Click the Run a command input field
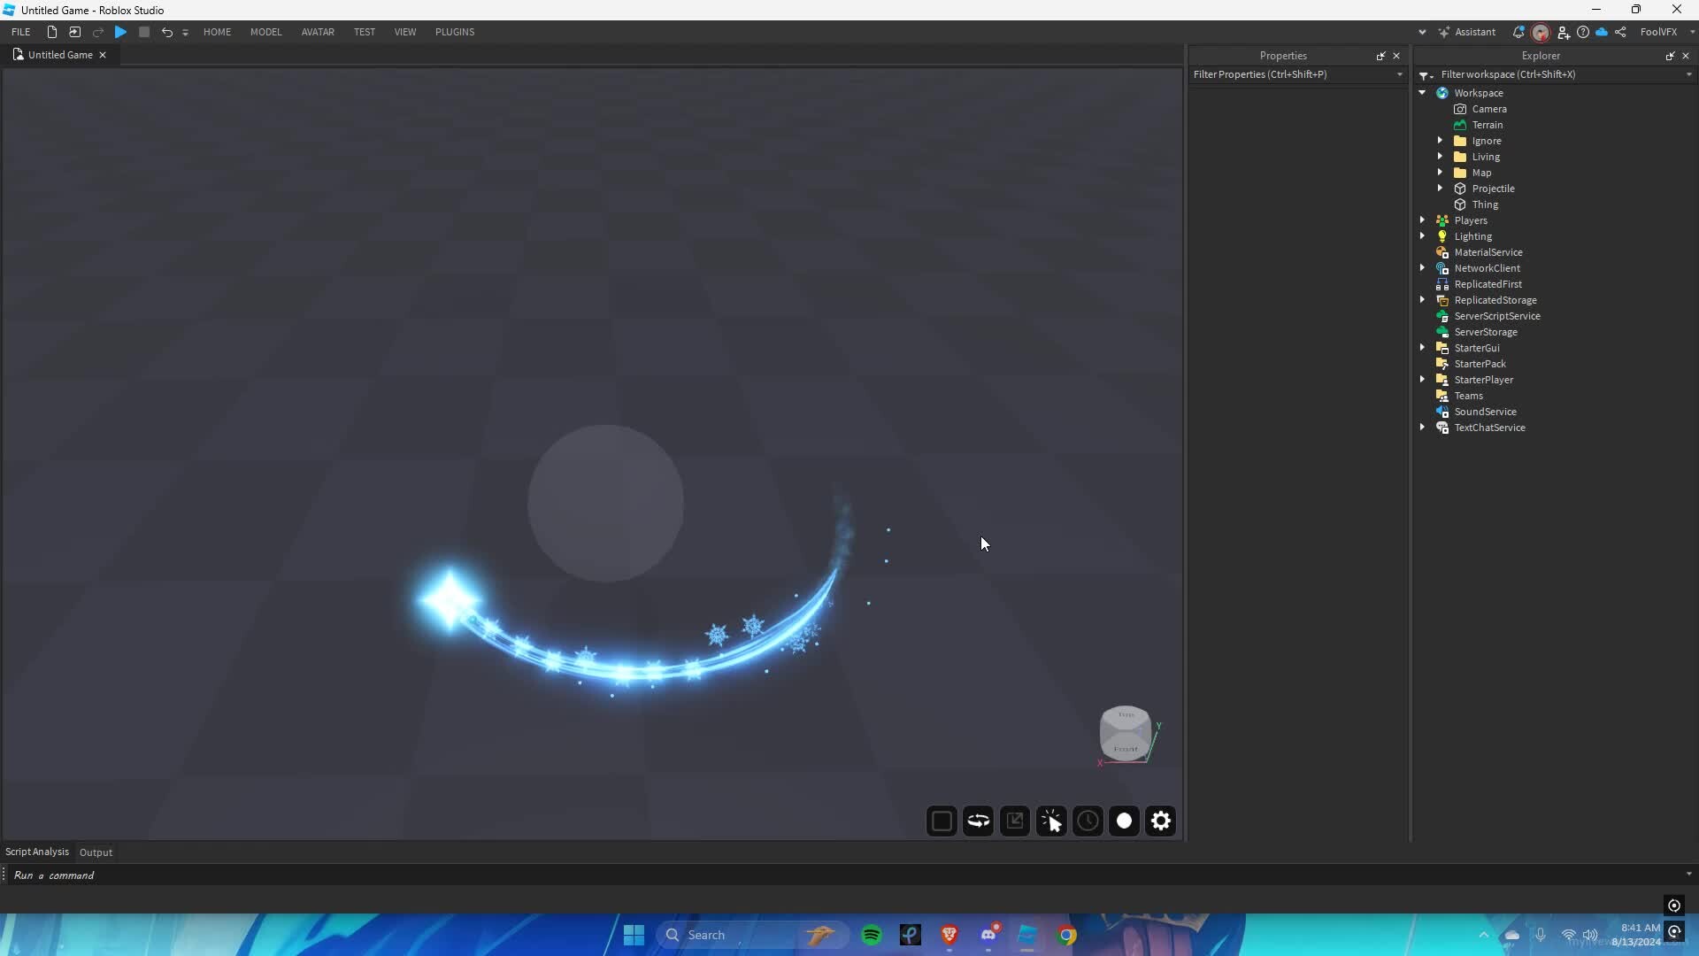The width and height of the screenshot is (1699, 956). [354, 875]
